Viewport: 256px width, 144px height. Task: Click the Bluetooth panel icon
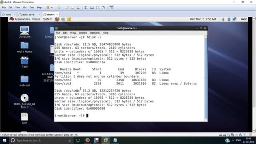(229, 19)
